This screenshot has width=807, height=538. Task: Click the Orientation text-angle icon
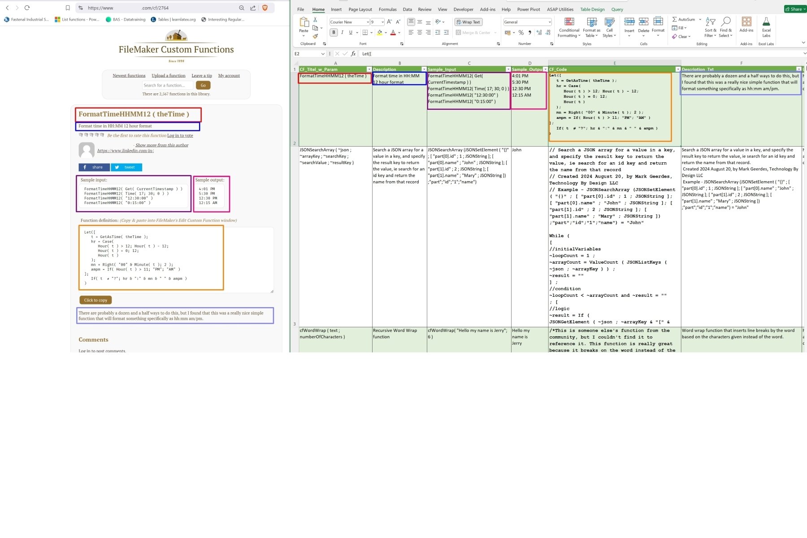click(438, 22)
